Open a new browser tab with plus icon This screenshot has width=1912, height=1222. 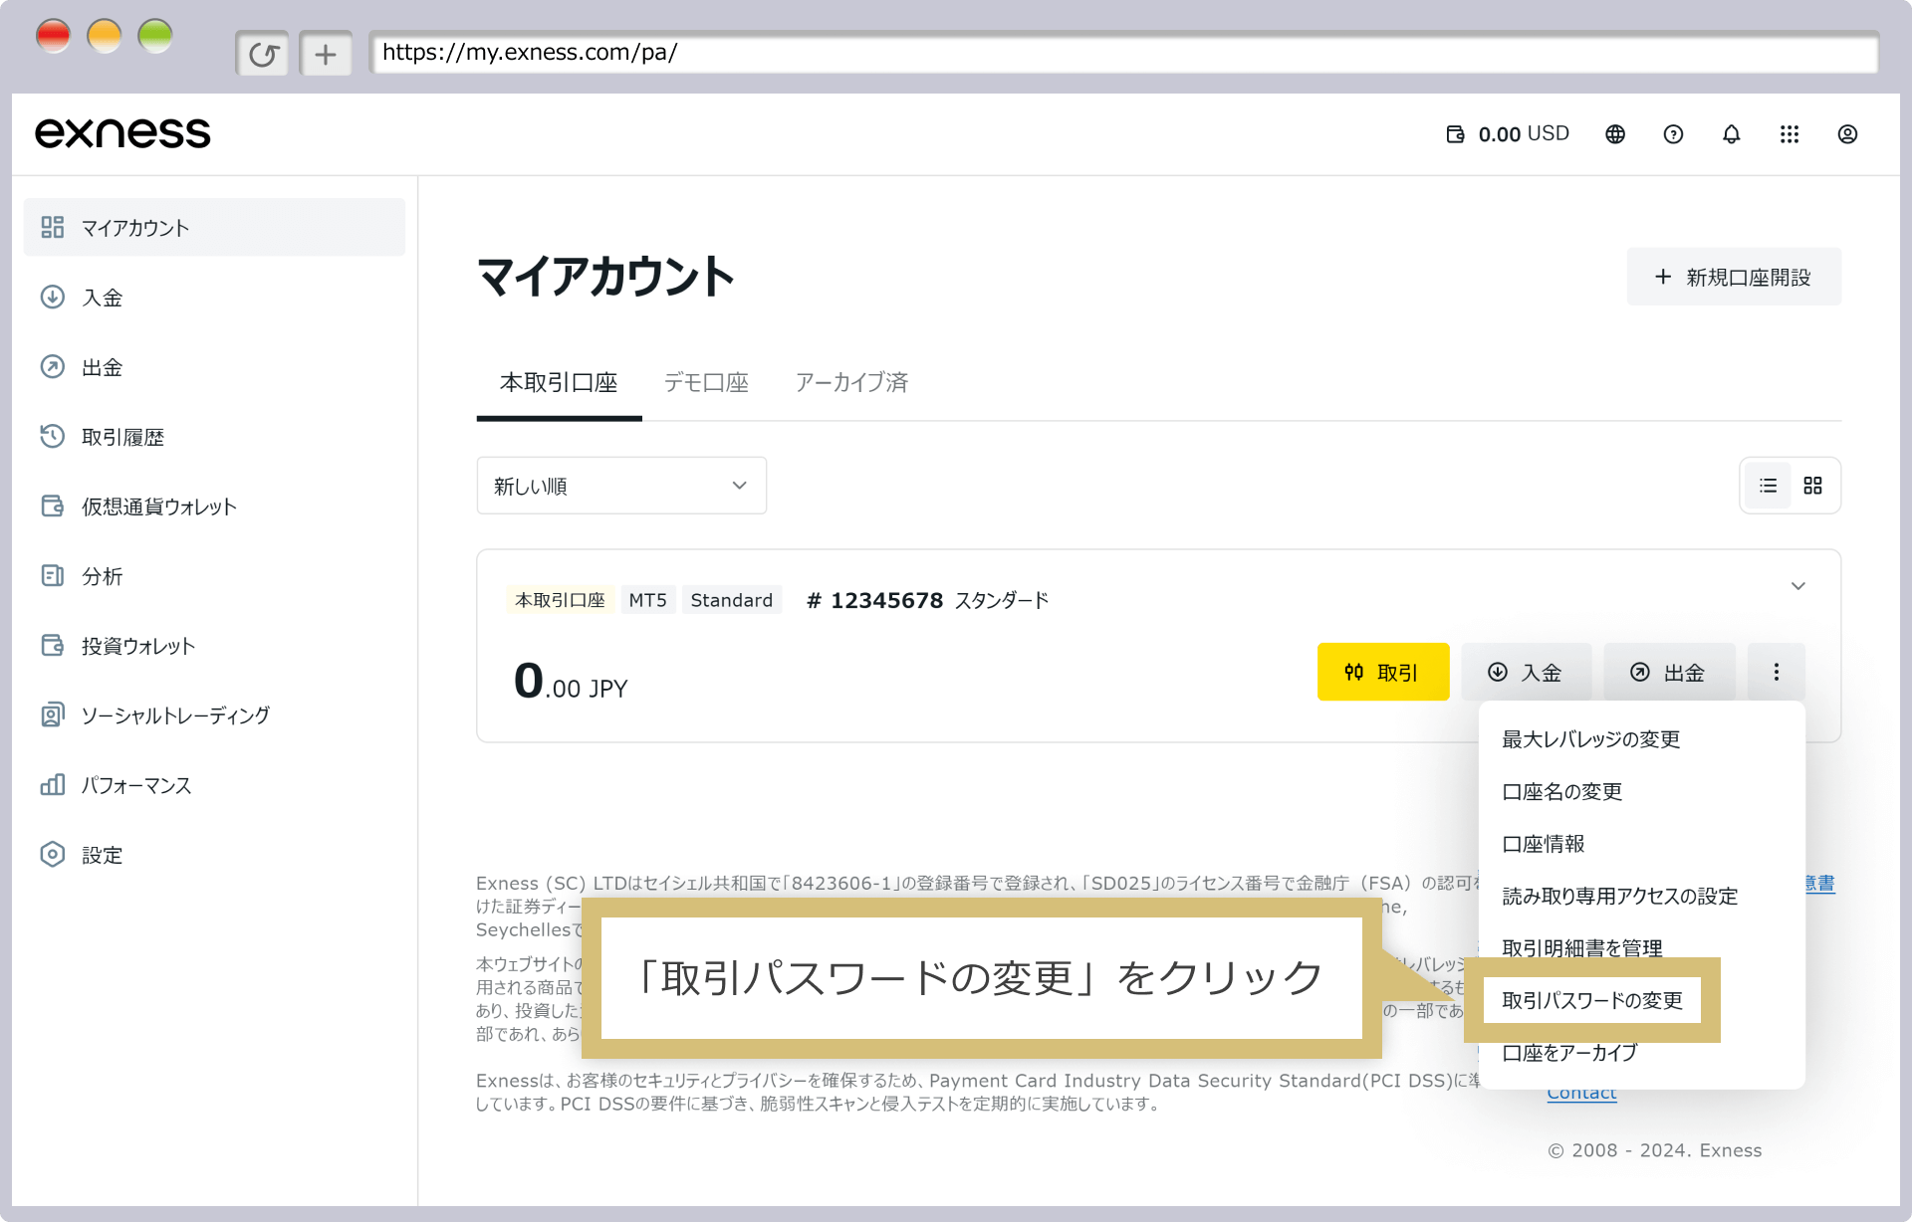coord(326,54)
